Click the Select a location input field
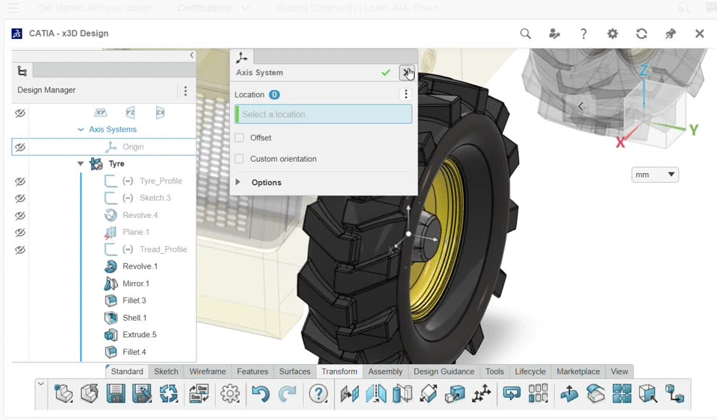The image size is (717, 420). coord(324,114)
